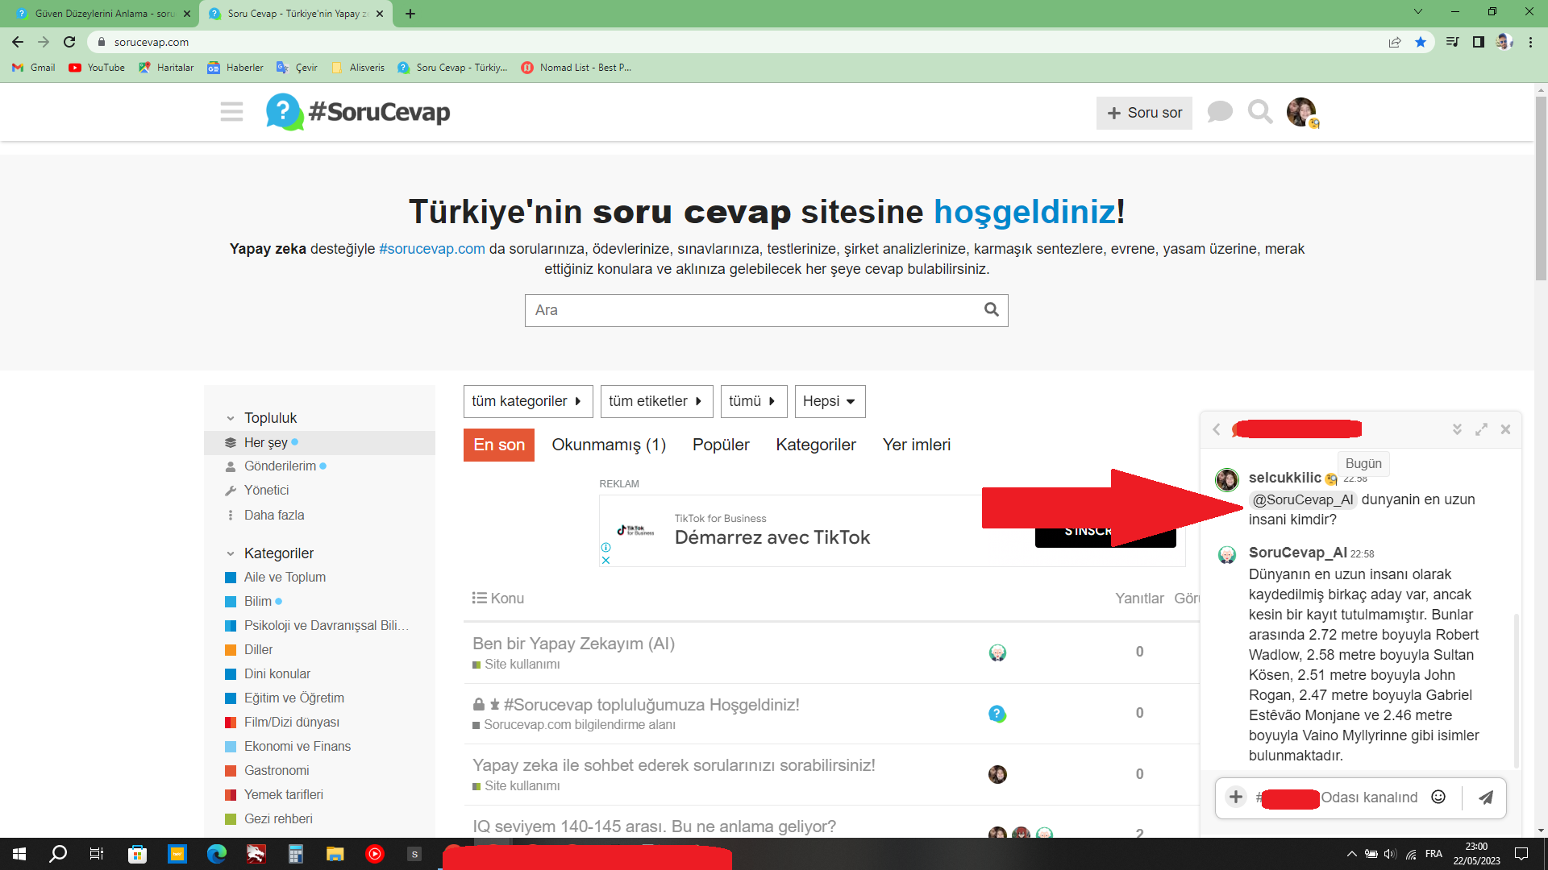Bookmark this page with star icon
Viewport: 1548px width, 870px height.
[1421, 42]
